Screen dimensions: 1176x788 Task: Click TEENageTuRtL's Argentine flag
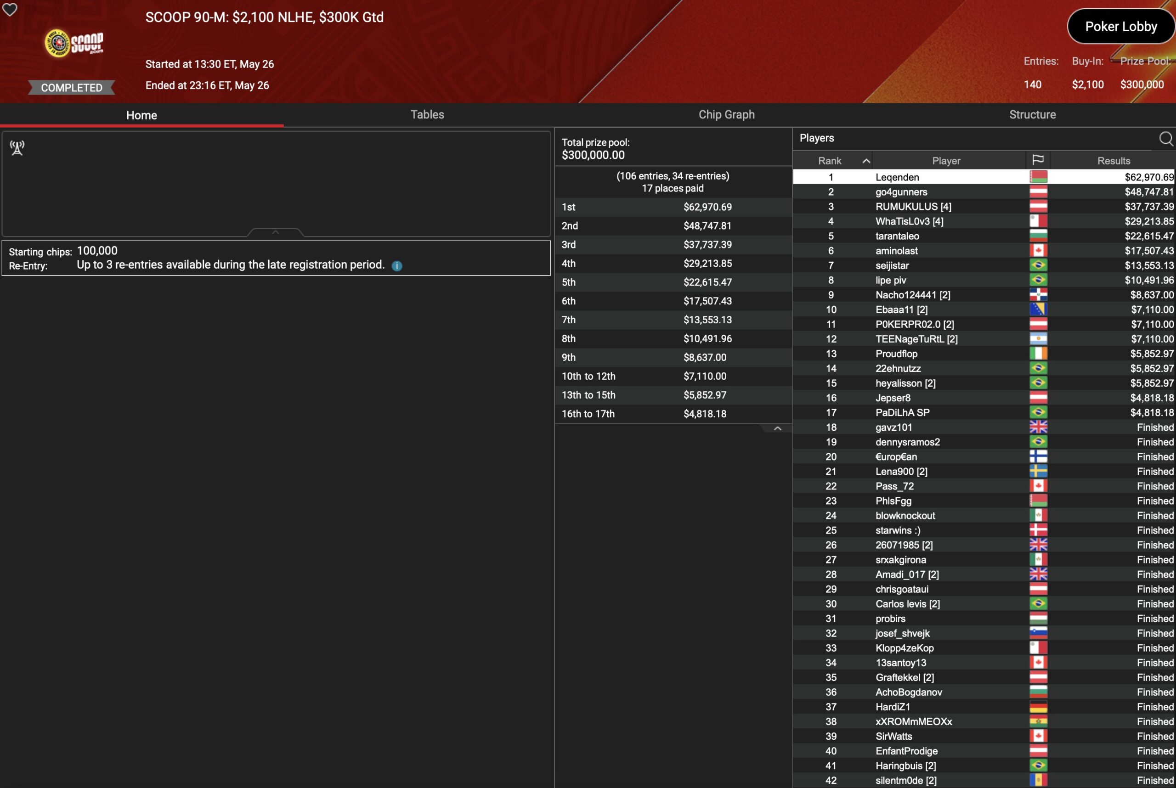click(x=1038, y=339)
